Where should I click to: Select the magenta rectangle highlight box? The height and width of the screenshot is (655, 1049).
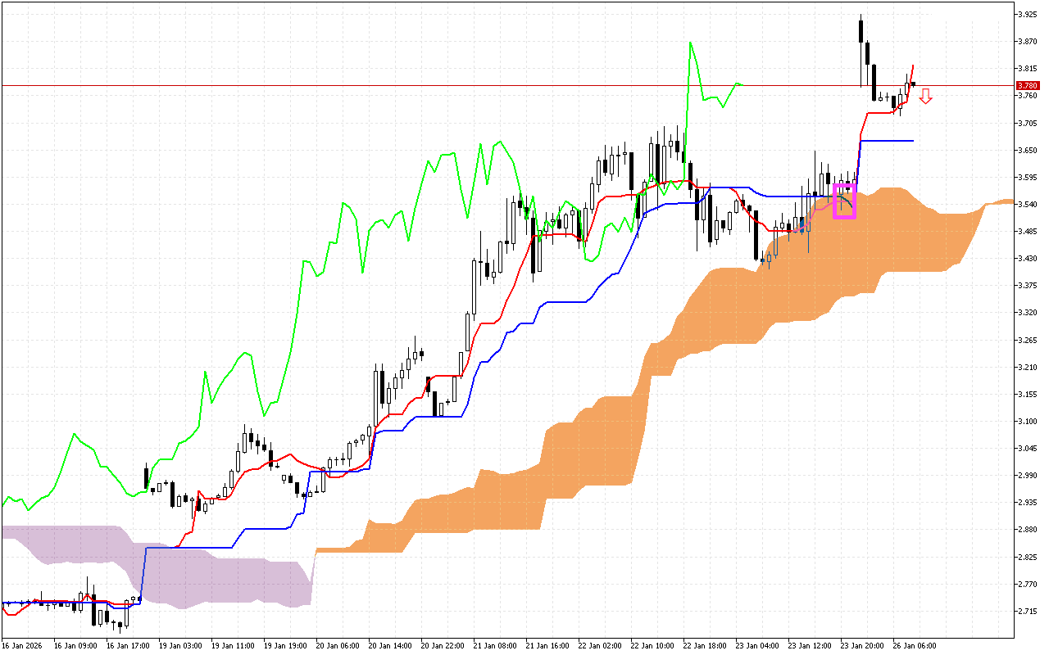pyautogui.click(x=844, y=201)
